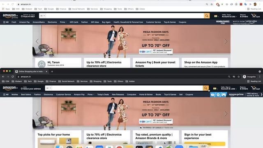
Task: Open the cart icon in incognito Amazon window
Action: pyautogui.click(x=256, y=88)
